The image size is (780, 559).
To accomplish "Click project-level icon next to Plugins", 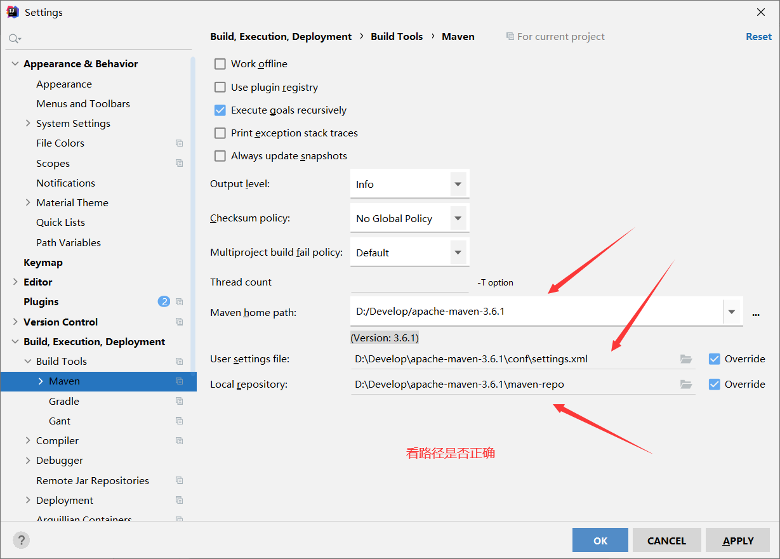I will click(180, 302).
